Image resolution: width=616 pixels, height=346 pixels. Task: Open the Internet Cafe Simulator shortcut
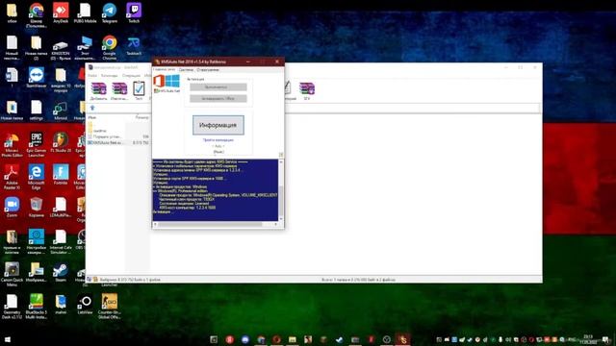click(61, 242)
